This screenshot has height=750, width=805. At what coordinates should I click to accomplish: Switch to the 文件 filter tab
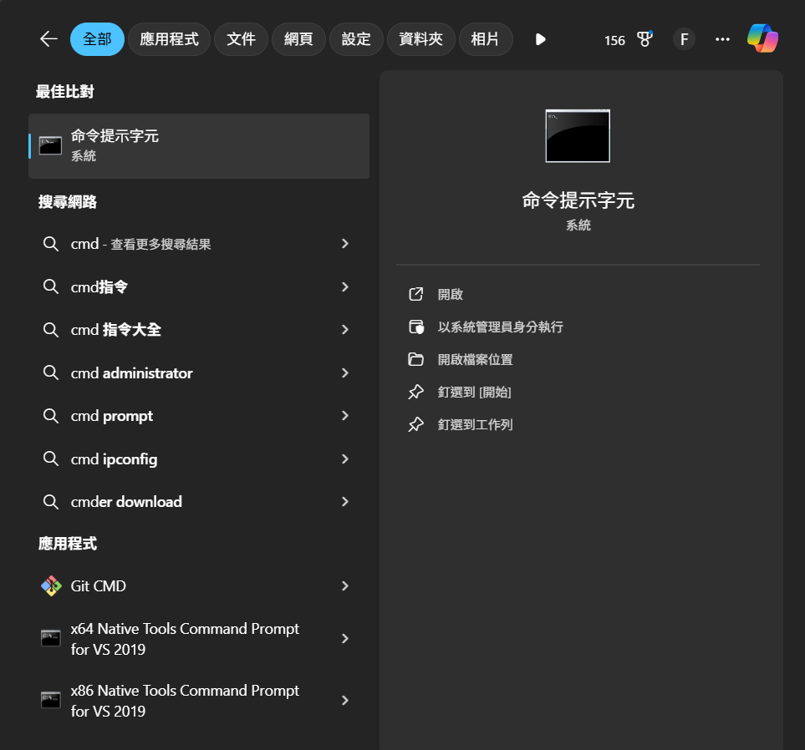pyautogui.click(x=241, y=39)
